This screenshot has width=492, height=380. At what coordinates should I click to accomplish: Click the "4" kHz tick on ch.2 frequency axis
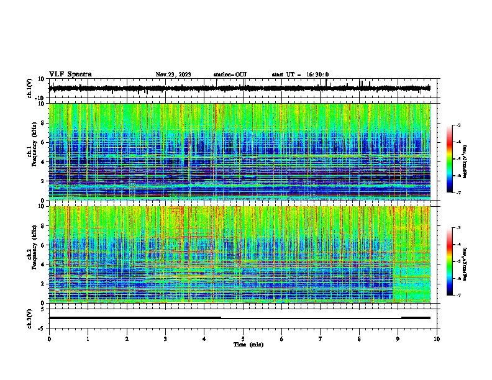pos(43,265)
